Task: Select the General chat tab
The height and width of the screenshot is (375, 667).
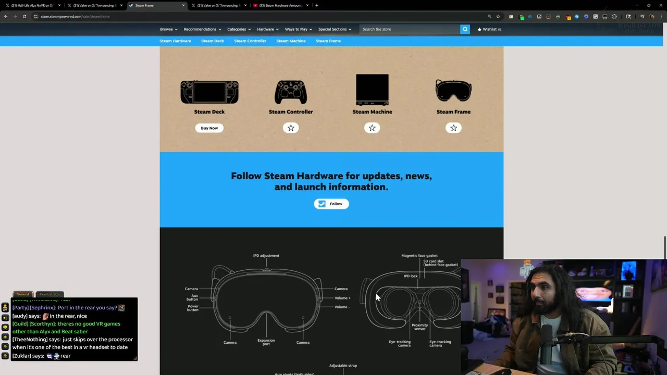Action: (x=23, y=294)
